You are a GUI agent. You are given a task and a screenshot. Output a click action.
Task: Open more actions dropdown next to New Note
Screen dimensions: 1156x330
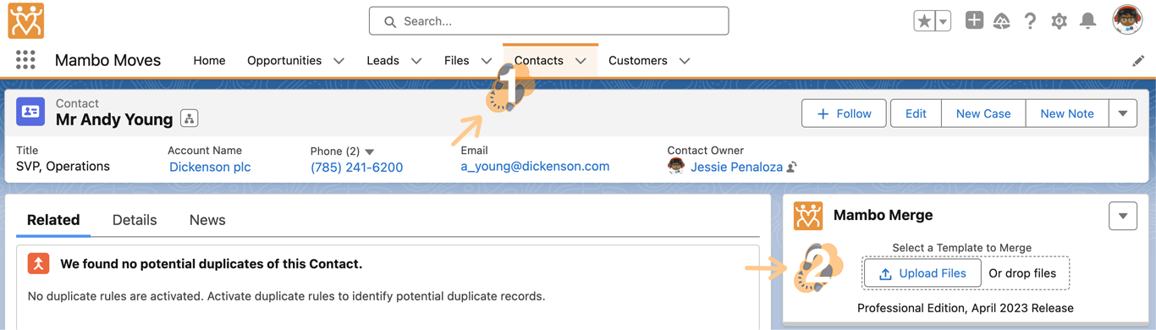(x=1123, y=113)
